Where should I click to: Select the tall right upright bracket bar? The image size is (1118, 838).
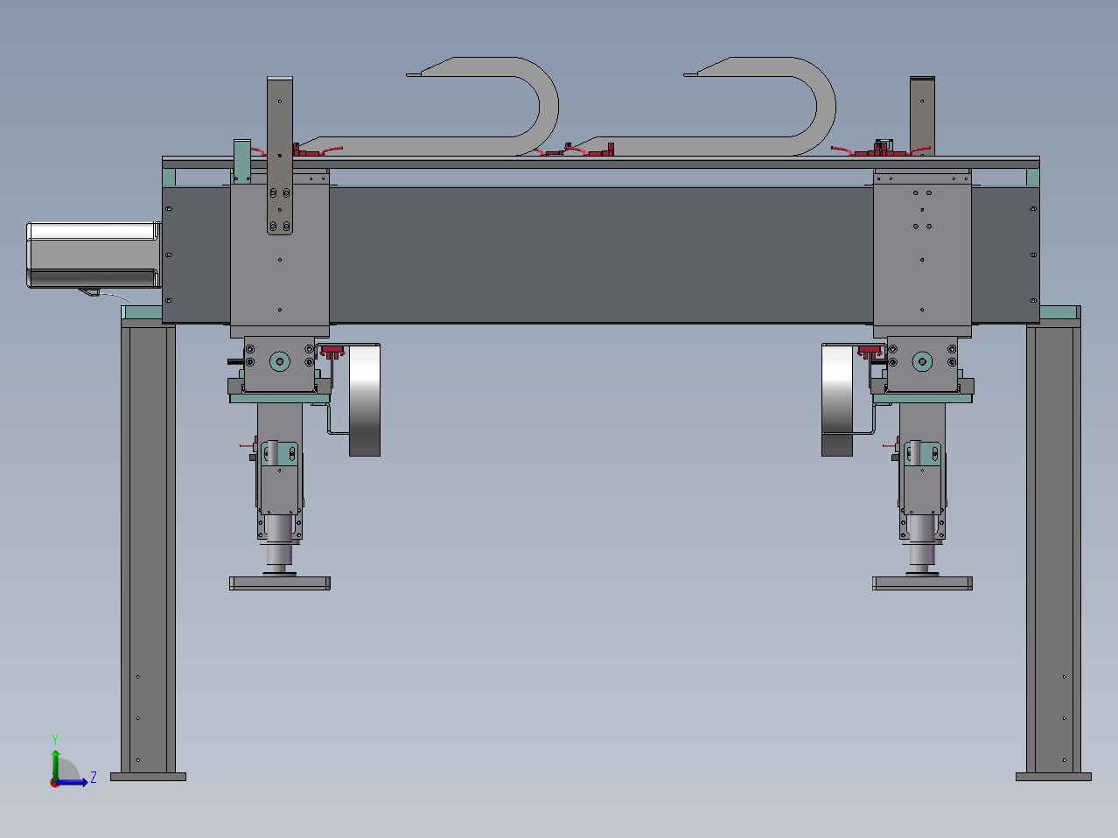pyautogui.click(x=923, y=116)
